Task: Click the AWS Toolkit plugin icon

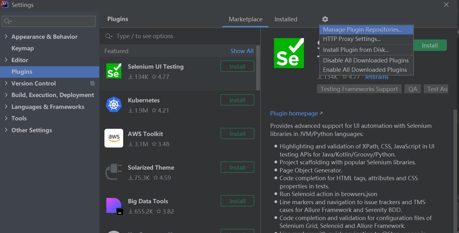Action: tap(113, 138)
